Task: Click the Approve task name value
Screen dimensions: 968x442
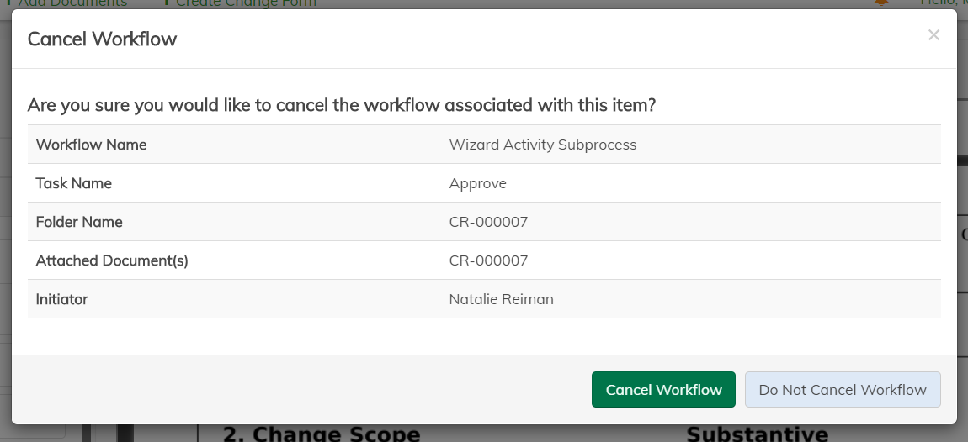Action: pos(477,183)
